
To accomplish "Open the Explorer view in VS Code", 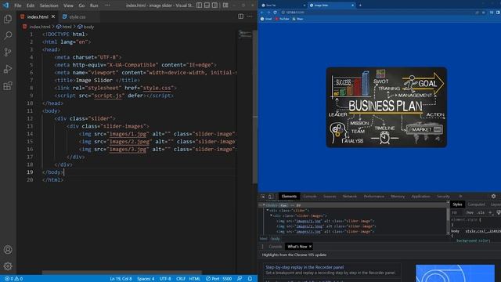I will [x=8, y=19].
